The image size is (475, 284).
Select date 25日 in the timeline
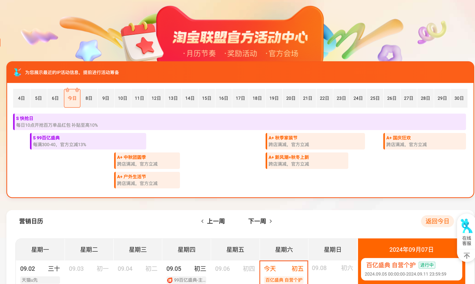(375, 98)
